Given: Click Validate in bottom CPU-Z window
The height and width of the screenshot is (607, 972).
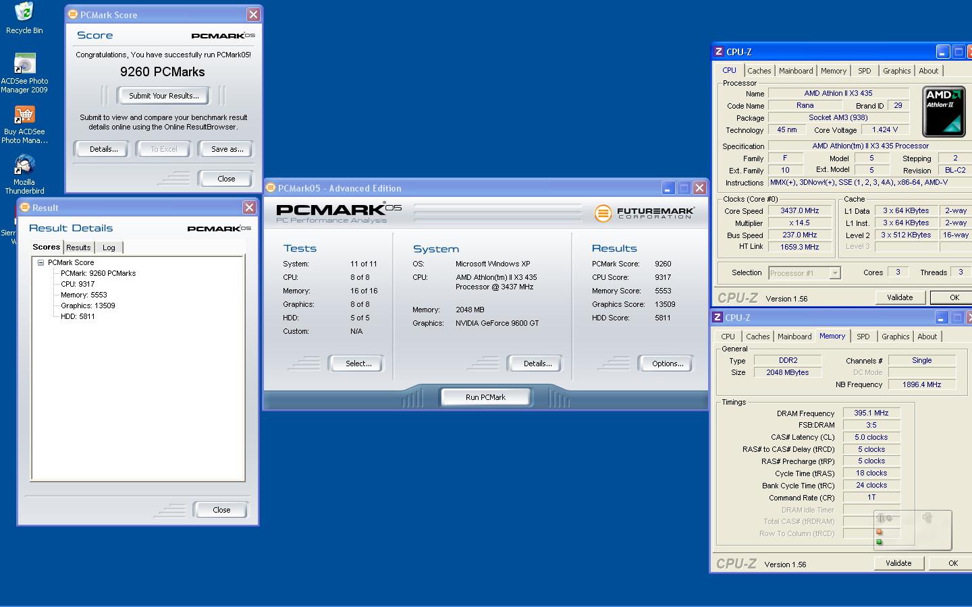Looking at the screenshot, I should tap(898, 563).
